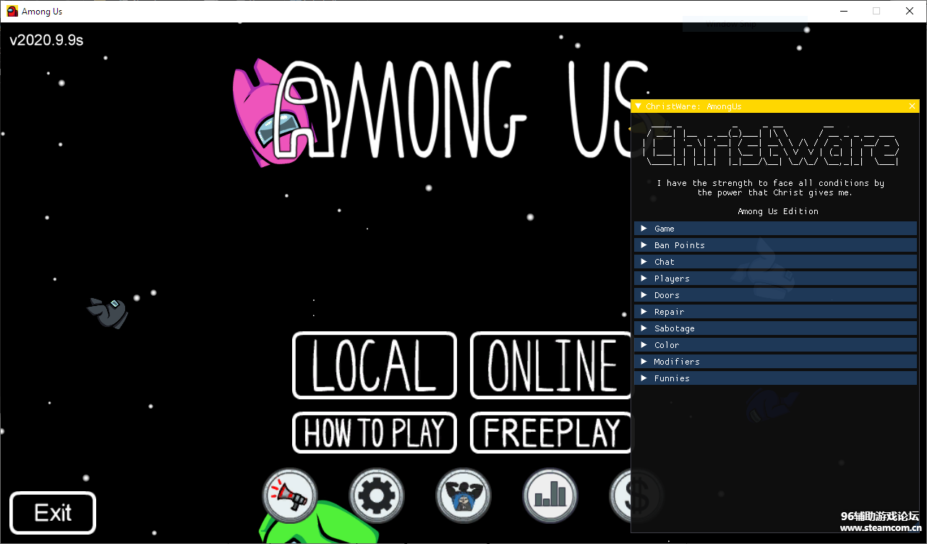Click the Among Us title bar app icon
Image resolution: width=927 pixels, height=544 pixels.
12,11
